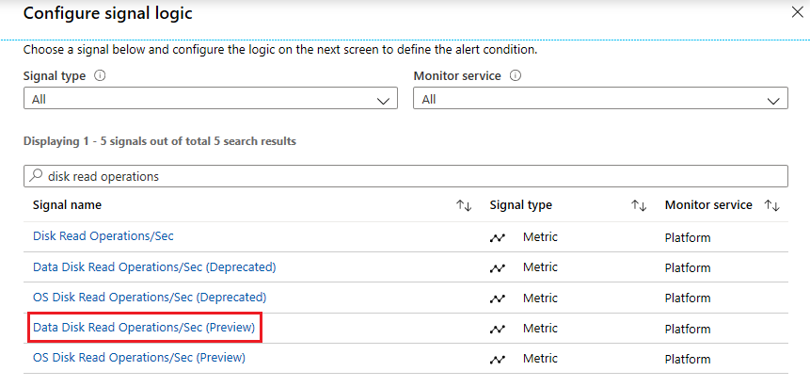Open the Monitor service dropdown
The width and height of the screenshot is (810, 387).
point(600,99)
